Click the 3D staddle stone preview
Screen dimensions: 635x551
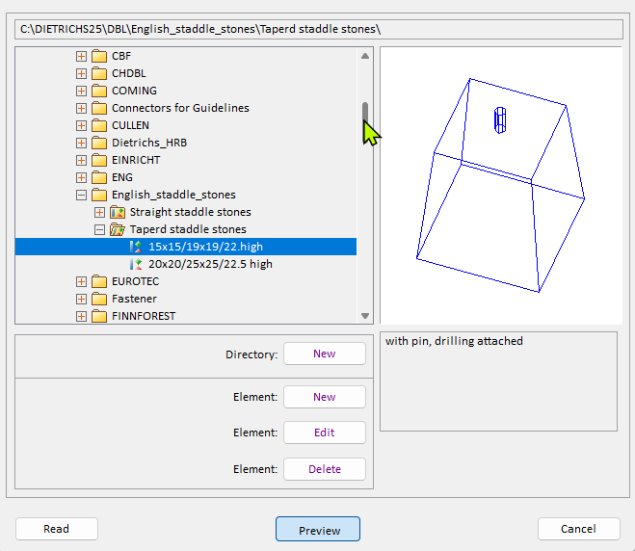click(499, 183)
